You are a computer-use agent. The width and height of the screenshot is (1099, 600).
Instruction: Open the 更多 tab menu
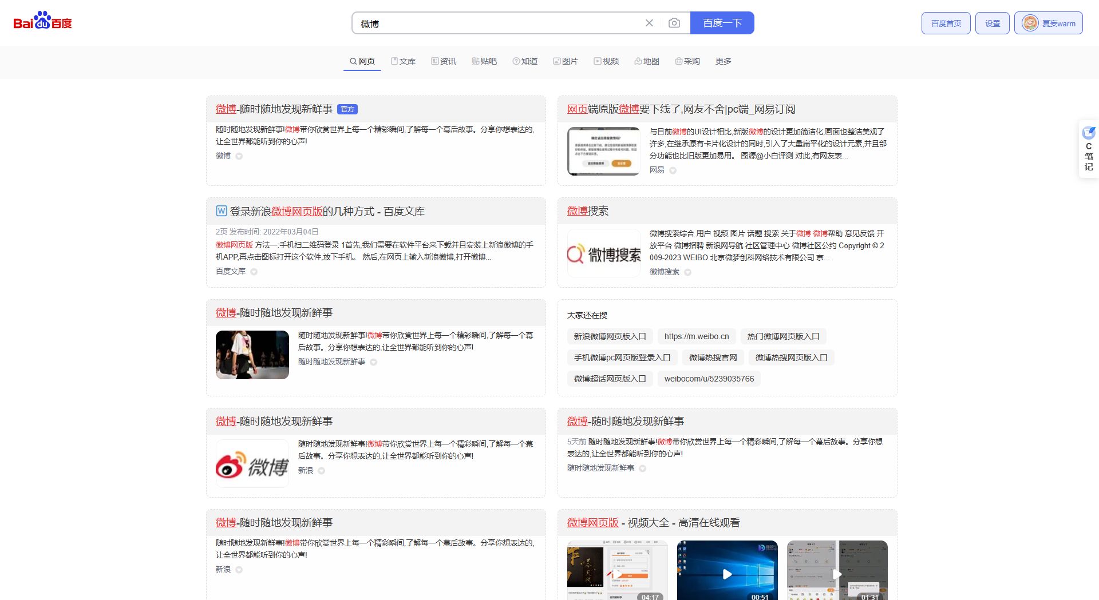click(x=723, y=61)
